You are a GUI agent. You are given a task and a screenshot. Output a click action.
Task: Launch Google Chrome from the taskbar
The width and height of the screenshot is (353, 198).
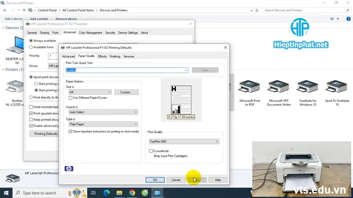pos(132,193)
